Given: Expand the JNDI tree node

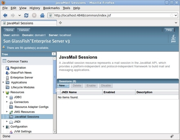Looking at the screenshot, I should point(7,121).
